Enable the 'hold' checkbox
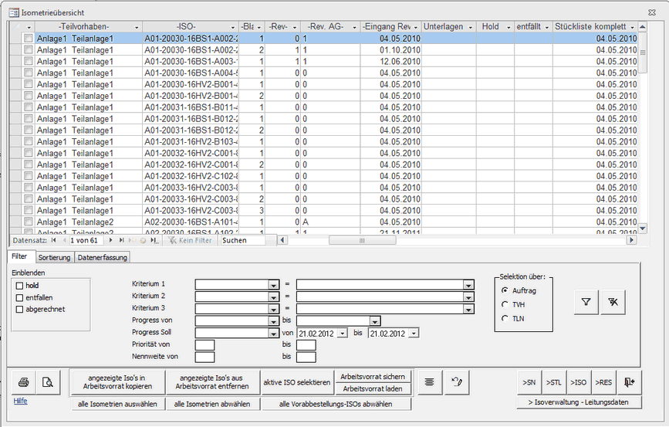Image resolution: width=669 pixels, height=427 pixels. coord(19,286)
